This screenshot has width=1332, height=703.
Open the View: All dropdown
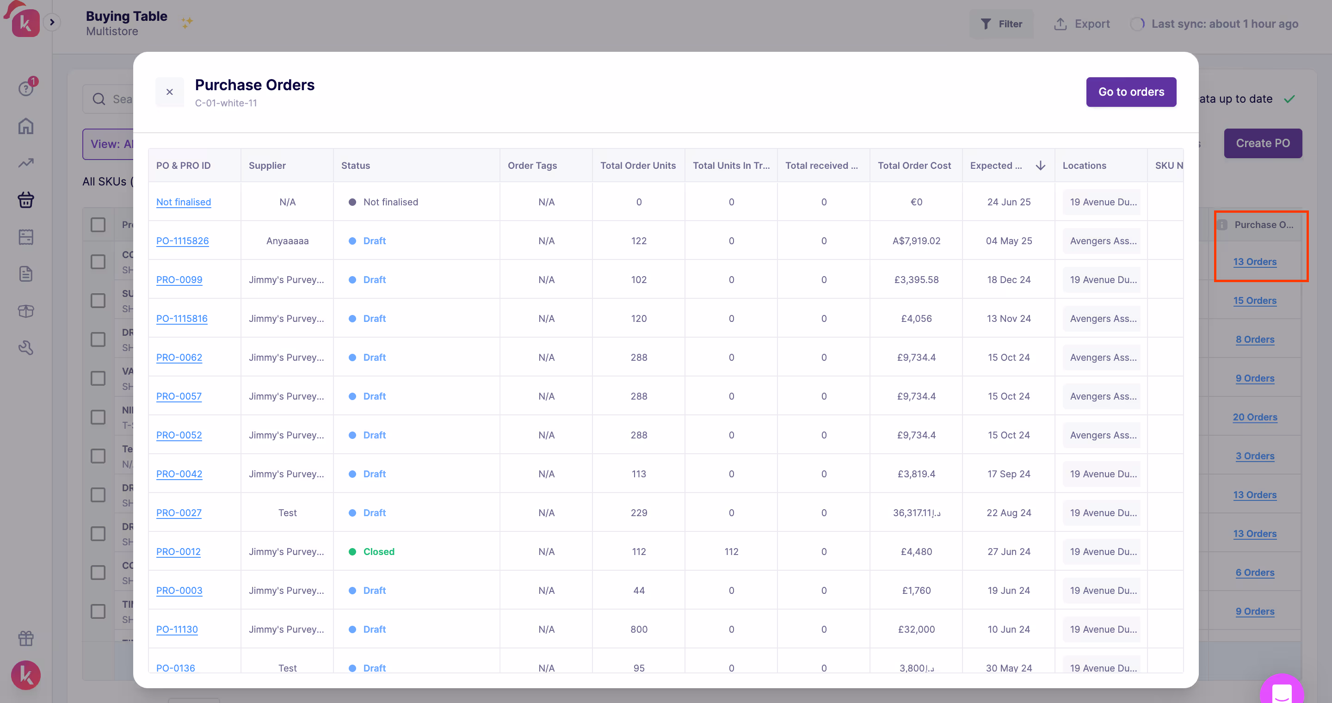point(110,144)
